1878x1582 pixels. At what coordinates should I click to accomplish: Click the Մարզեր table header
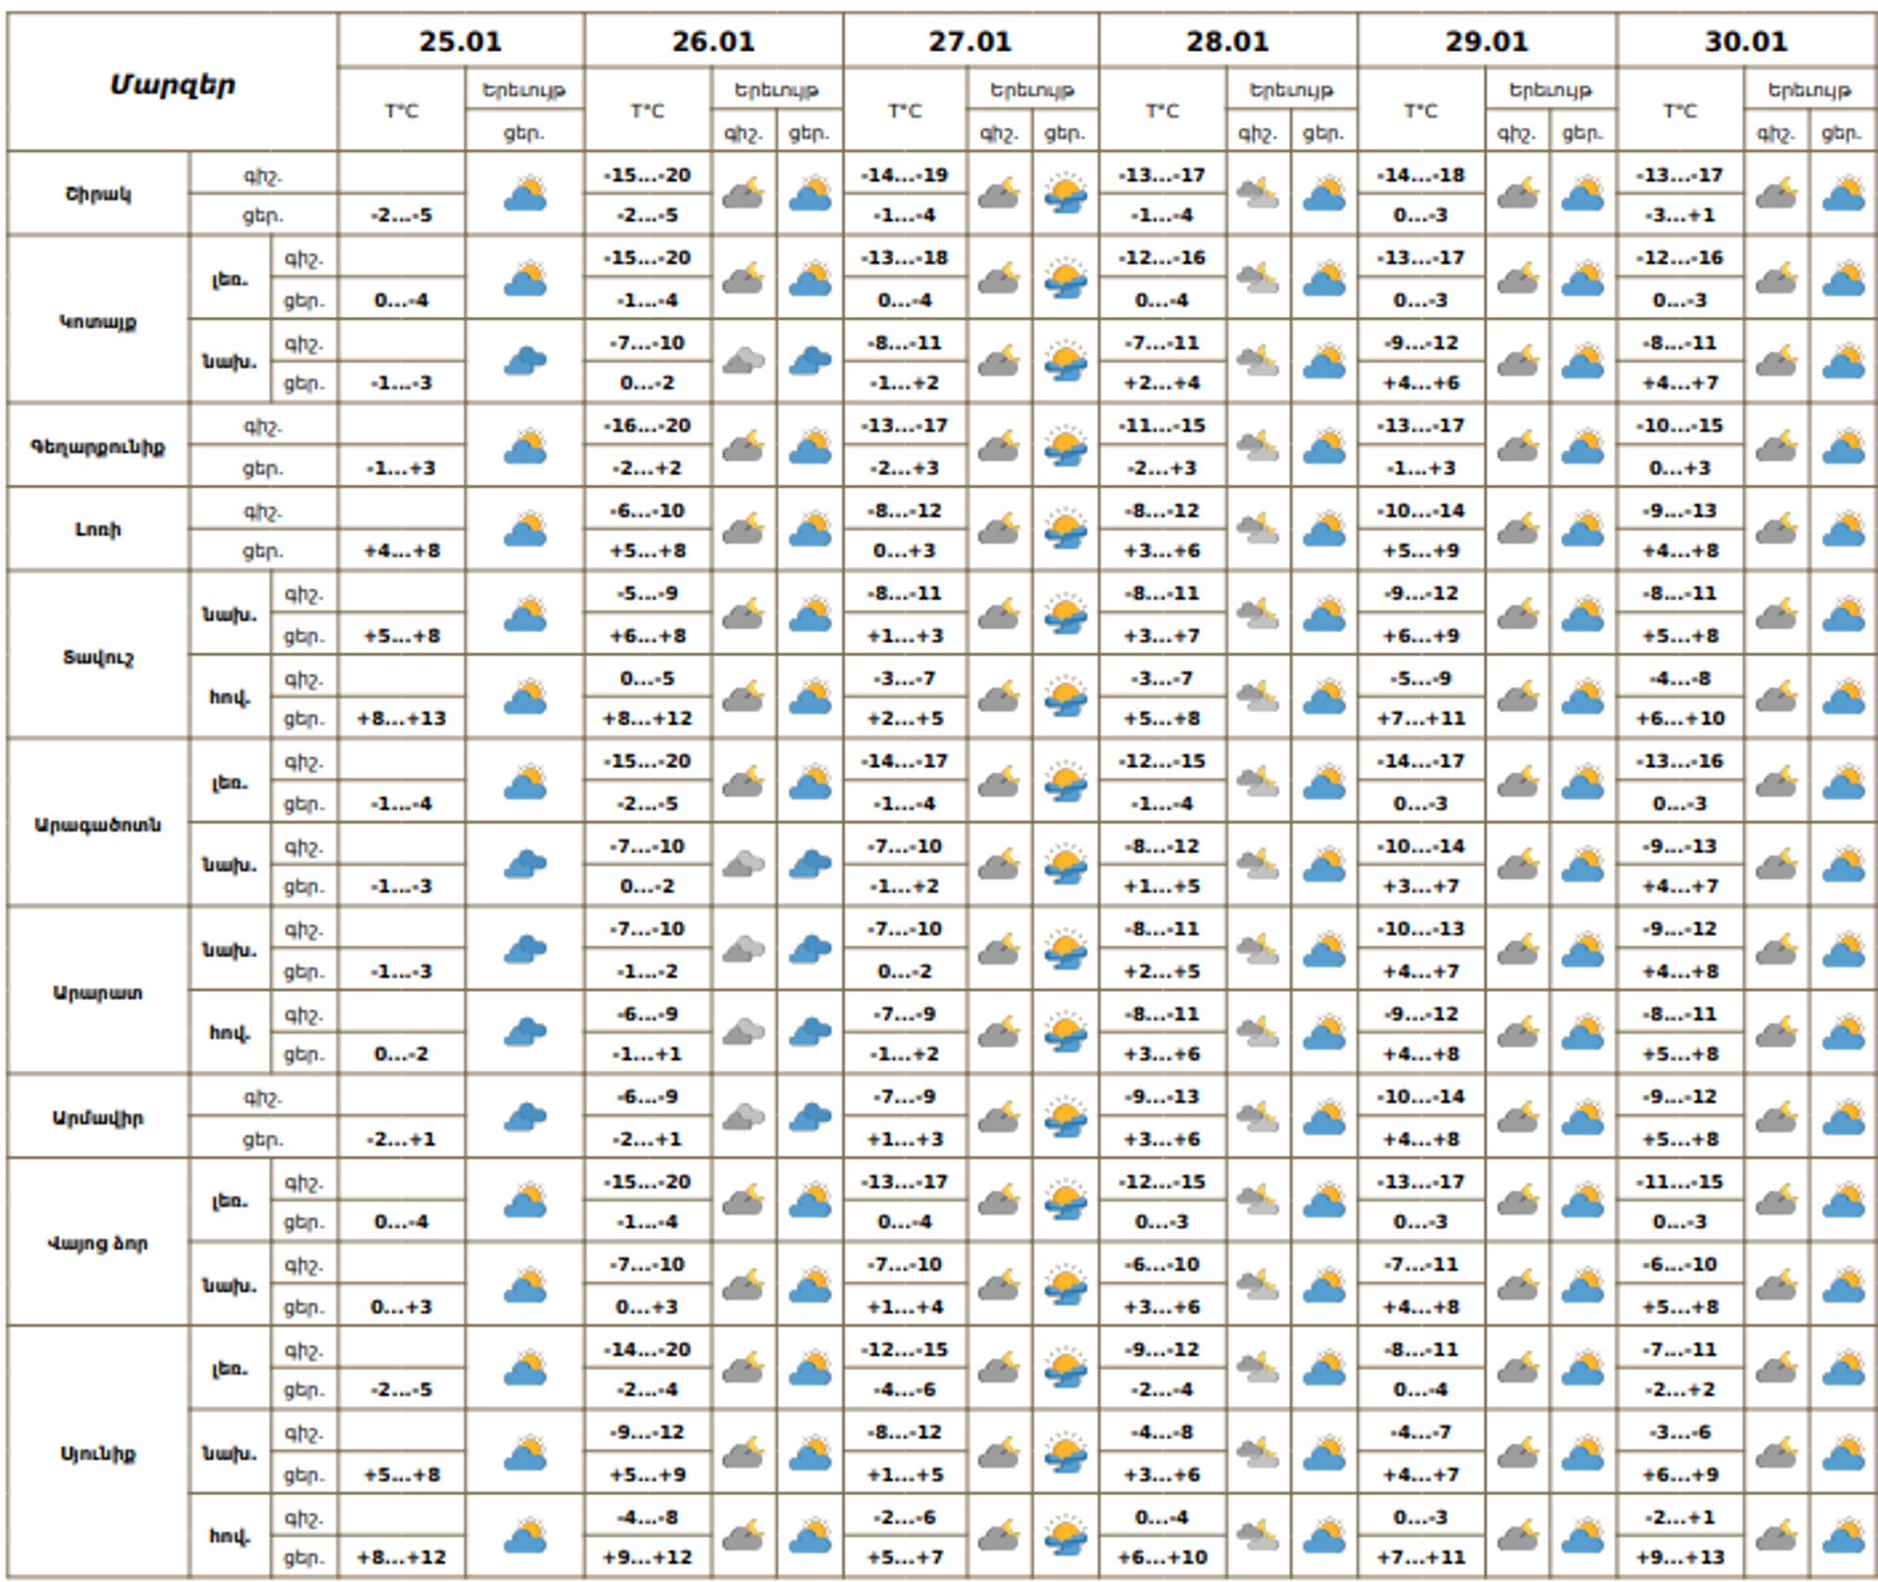(x=172, y=84)
